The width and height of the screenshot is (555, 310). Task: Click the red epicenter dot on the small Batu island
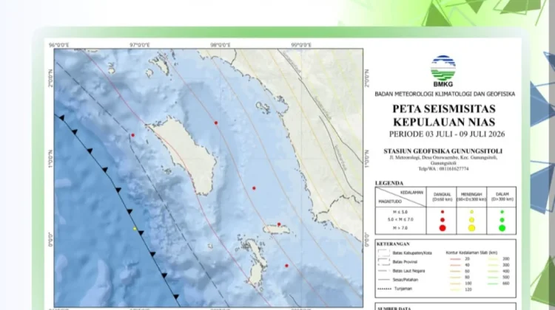[279, 224]
